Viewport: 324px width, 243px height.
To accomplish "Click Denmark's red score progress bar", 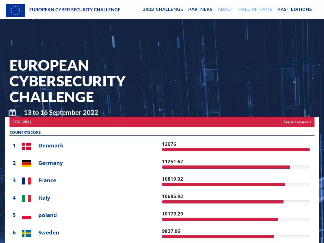I will 236,150.
